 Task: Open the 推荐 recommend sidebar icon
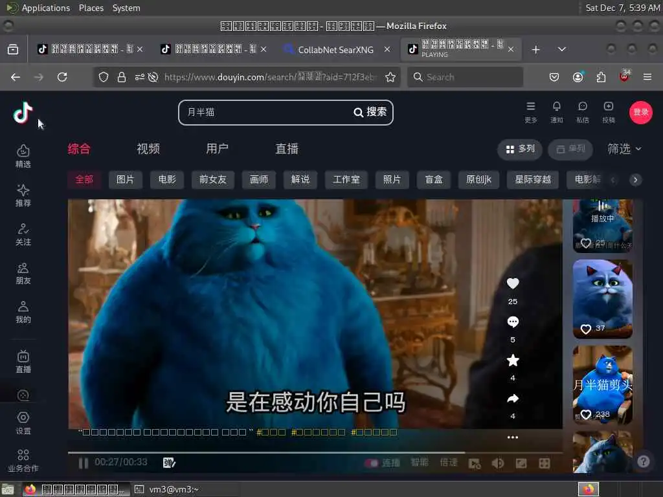click(x=23, y=195)
